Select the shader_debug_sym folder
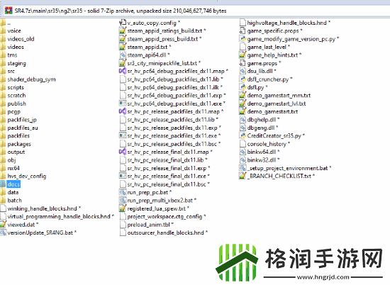The image size is (390, 285). pyautogui.click(x=28, y=79)
